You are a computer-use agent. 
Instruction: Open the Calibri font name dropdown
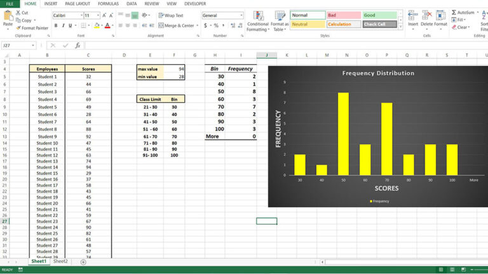[x=81, y=15]
